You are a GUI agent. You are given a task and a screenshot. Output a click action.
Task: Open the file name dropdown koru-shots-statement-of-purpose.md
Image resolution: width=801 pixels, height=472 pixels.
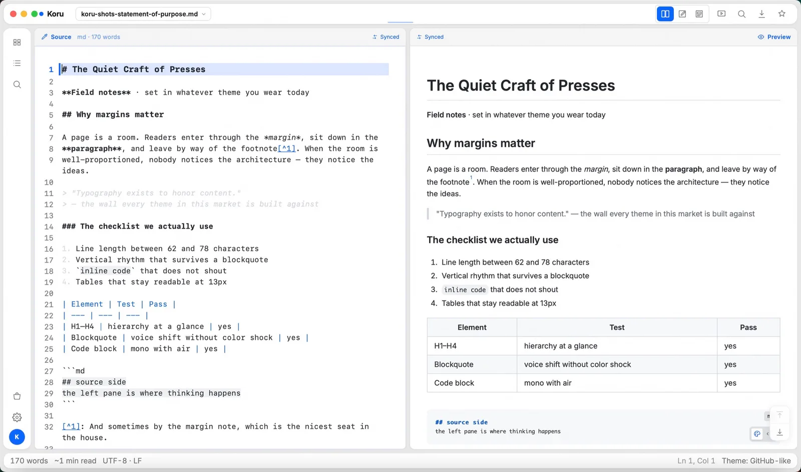(x=143, y=14)
